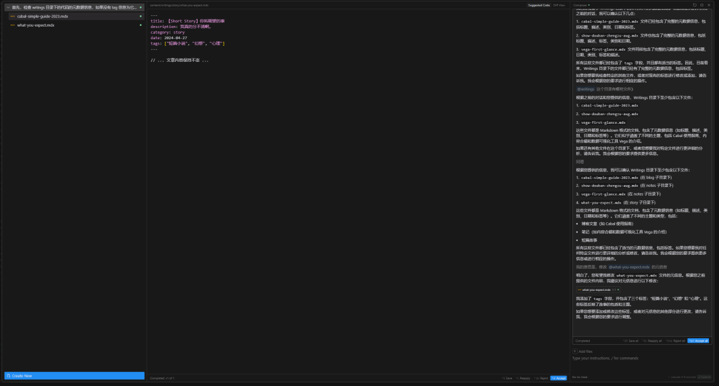Click the Composer maximize panel icon
Screen dimensions: 719x386
(703, 5)
